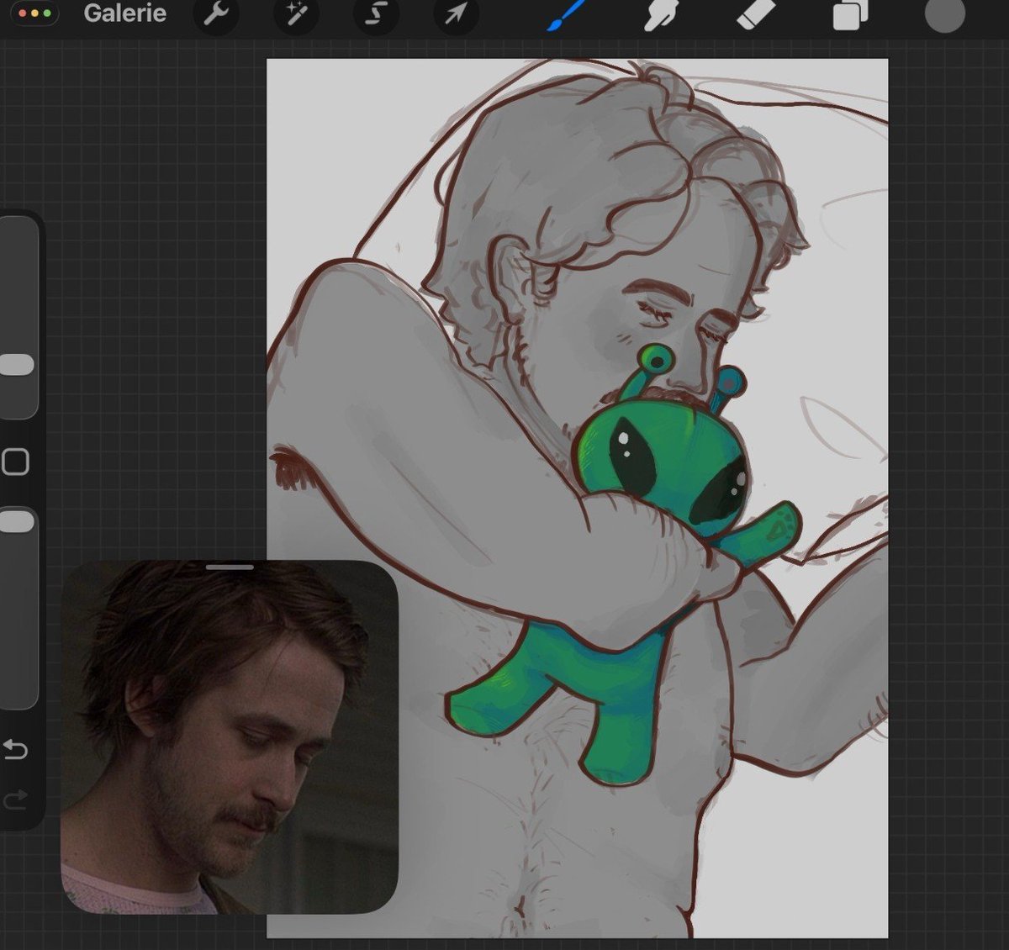This screenshot has width=1009, height=950.
Task: Open the Galerie view
Action: tap(124, 13)
